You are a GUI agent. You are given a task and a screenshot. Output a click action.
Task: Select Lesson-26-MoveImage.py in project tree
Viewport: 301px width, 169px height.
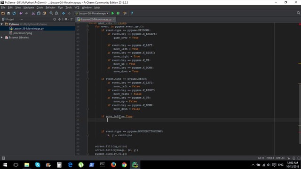tap(28, 29)
